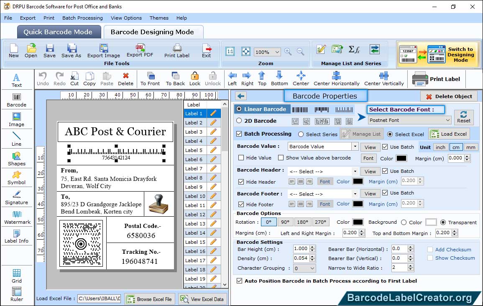Click the Load Excel button
This screenshot has height=306, width=483.
pos(449,134)
